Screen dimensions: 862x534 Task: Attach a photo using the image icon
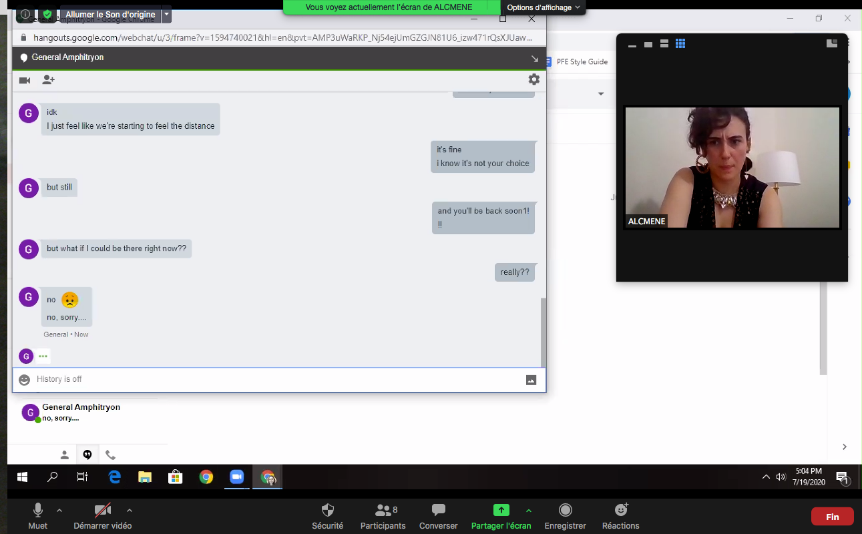coord(531,380)
